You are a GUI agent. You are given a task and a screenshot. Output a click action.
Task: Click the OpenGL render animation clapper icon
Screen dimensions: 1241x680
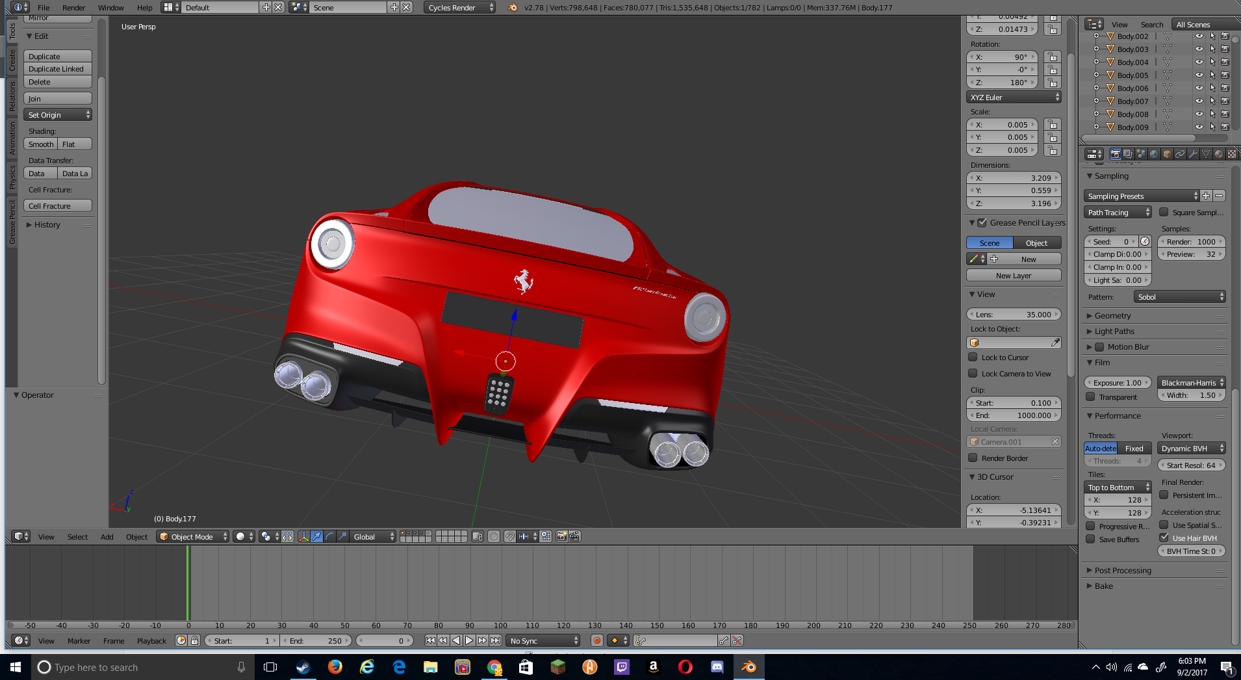tap(574, 536)
